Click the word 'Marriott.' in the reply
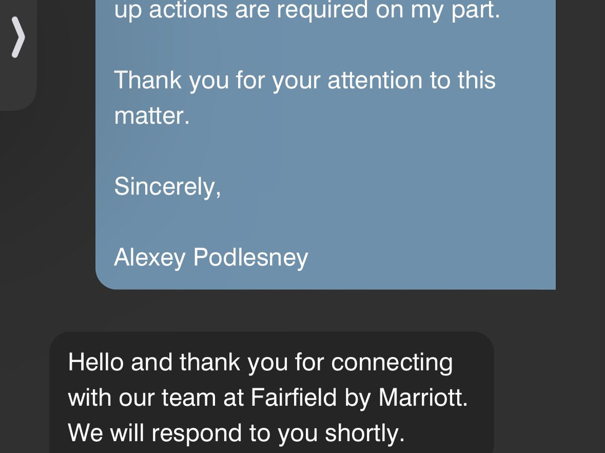This screenshot has width=605, height=453. point(423,398)
